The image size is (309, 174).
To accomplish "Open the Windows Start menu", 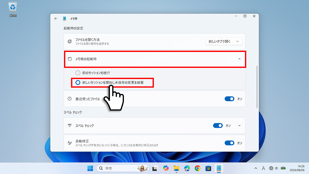I will click(x=90, y=168).
